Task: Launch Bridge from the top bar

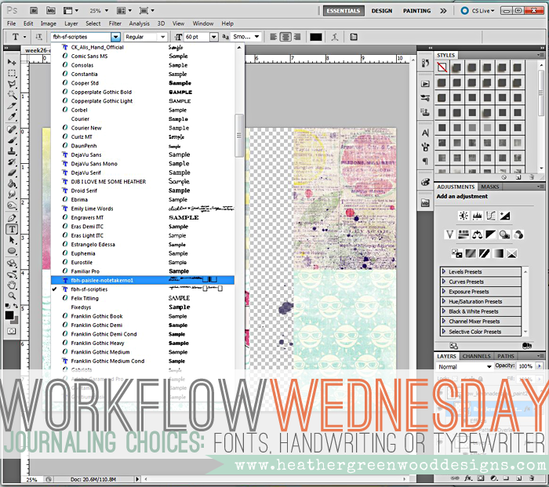Action: point(34,10)
